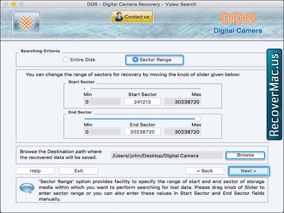This screenshot has width=284, height=213.
Task: Click the DDR Digital Camera title logo
Action: tap(238, 23)
